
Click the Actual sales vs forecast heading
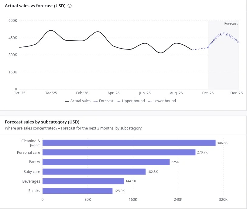[x=35, y=6]
